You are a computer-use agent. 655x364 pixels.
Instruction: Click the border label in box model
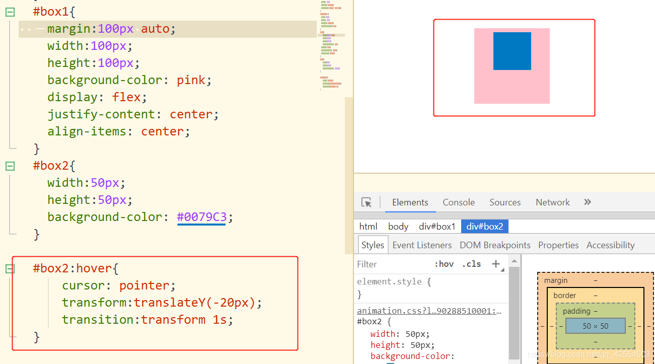565,296
